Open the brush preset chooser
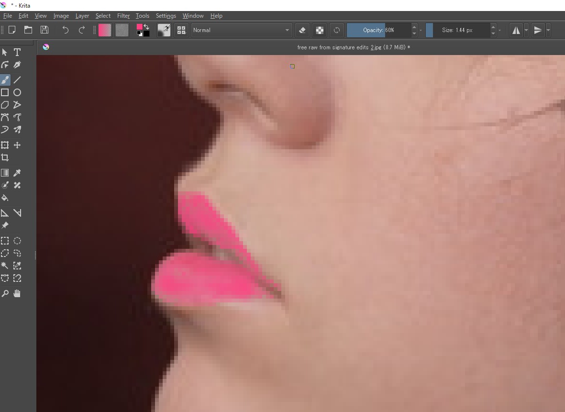The image size is (565, 412). tap(181, 30)
